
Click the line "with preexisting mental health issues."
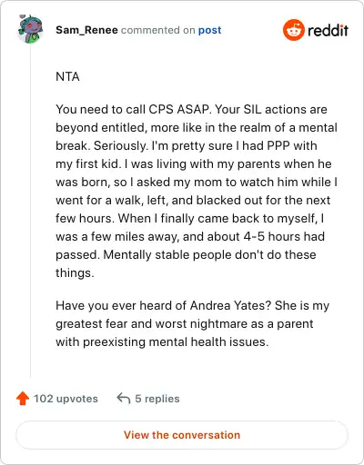point(162,342)
